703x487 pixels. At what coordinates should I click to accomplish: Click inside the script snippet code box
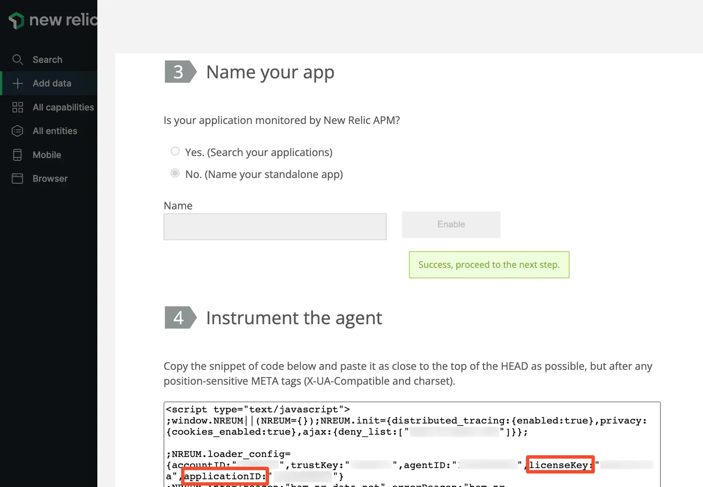(412, 444)
